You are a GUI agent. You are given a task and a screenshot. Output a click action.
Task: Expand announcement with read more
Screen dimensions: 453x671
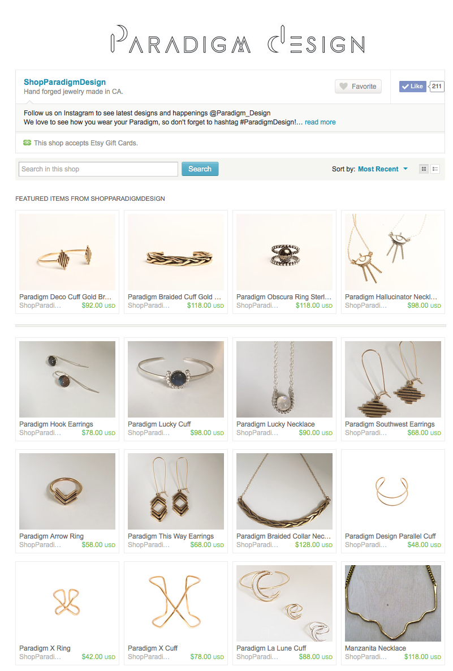pos(320,122)
